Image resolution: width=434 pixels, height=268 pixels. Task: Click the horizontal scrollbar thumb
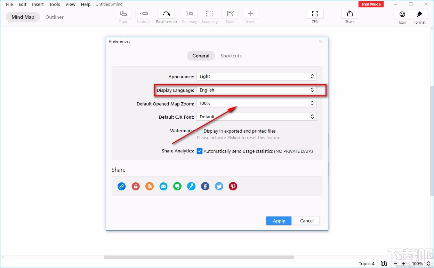[x=199, y=257]
